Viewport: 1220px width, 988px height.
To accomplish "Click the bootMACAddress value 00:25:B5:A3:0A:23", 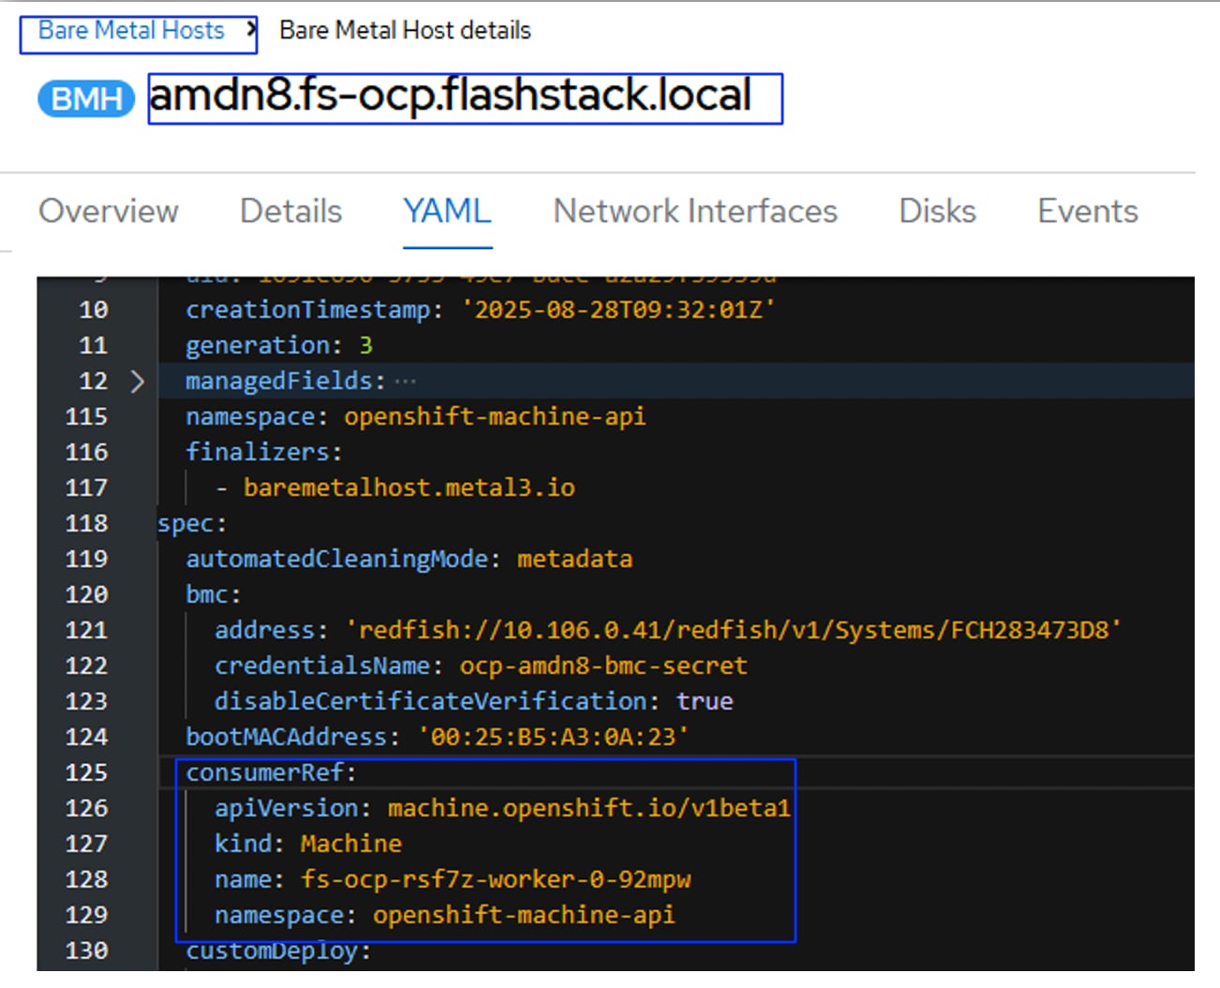I will pyautogui.click(x=553, y=738).
